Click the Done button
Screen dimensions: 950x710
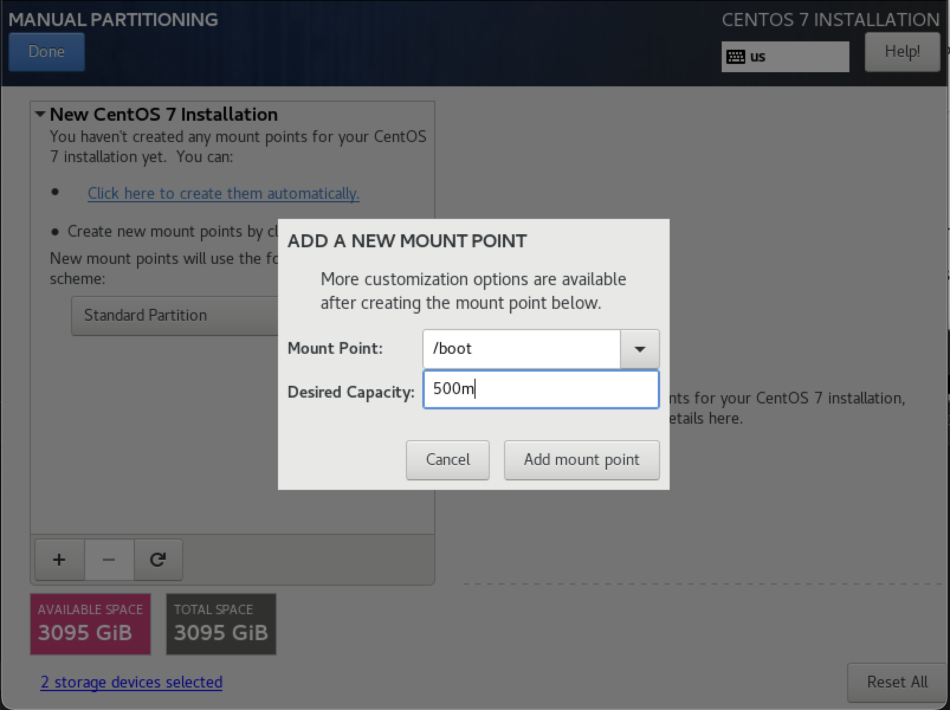46,52
